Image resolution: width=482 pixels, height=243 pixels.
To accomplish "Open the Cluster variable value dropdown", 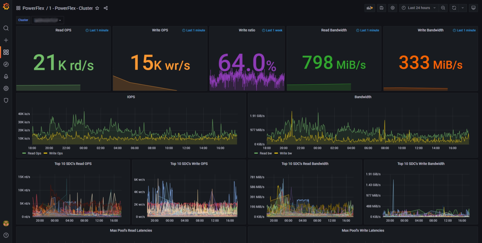I will tap(48, 20).
